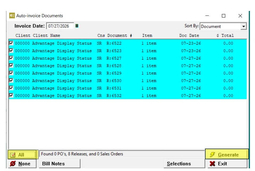Uncheck the checkbox for release R:6528
The height and width of the screenshot is (171, 255).
coord(11,66)
